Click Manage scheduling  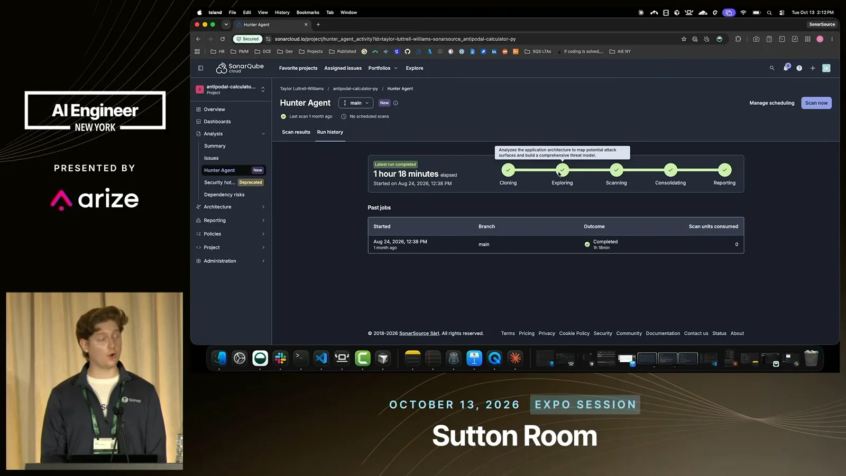tap(771, 103)
